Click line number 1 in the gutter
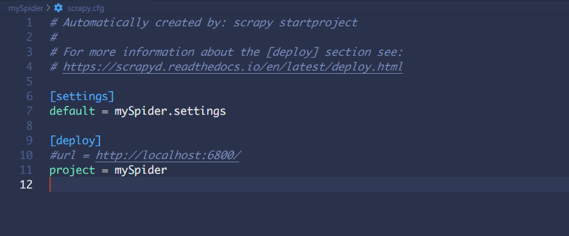The height and width of the screenshot is (236, 569). [x=29, y=23]
